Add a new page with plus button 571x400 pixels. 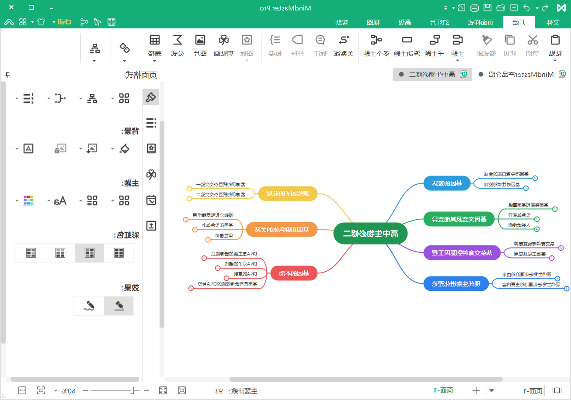[x=477, y=390]
